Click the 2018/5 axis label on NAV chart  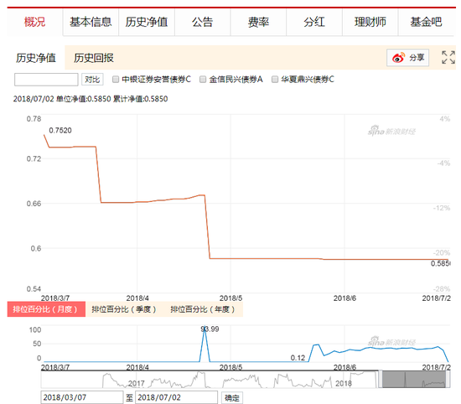[x=230, y=298]
